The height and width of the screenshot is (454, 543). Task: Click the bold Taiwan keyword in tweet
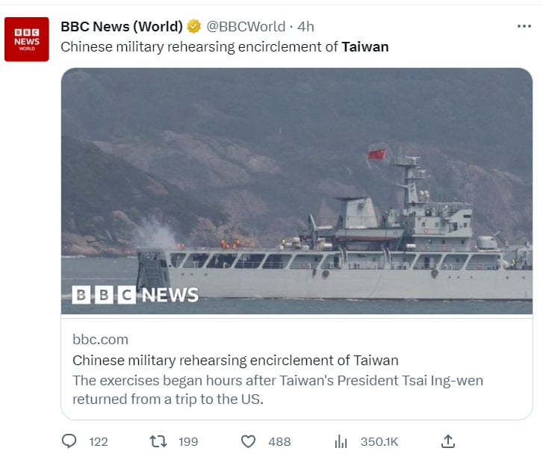(365, 47)
